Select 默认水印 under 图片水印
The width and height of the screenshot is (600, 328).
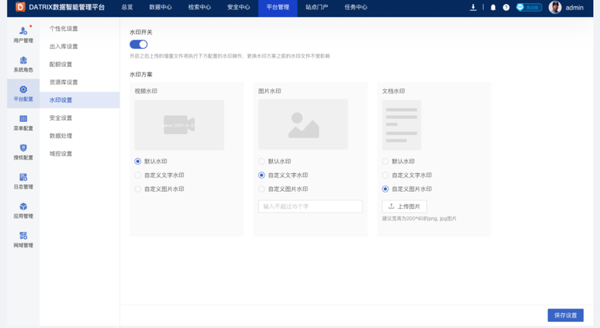(261, 161)
